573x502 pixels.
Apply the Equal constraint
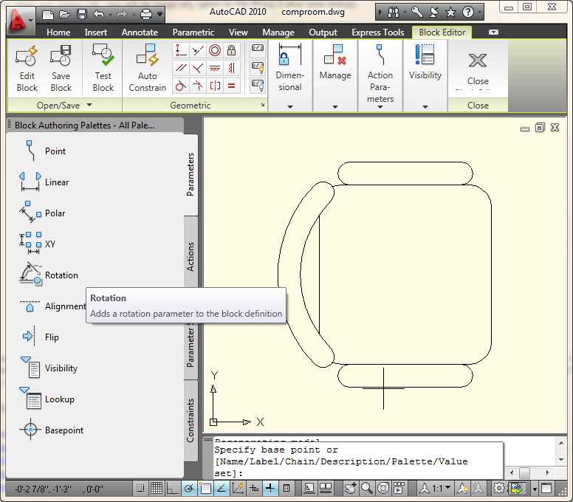click(x=232, y=86)
